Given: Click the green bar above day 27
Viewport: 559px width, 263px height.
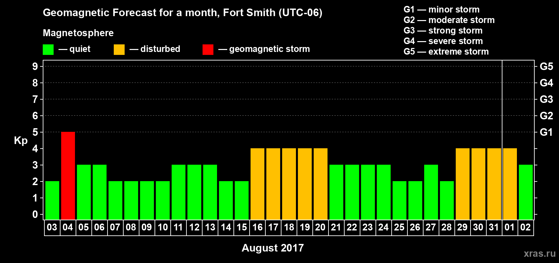Looking at the screenshot, I should coord(431,192).
